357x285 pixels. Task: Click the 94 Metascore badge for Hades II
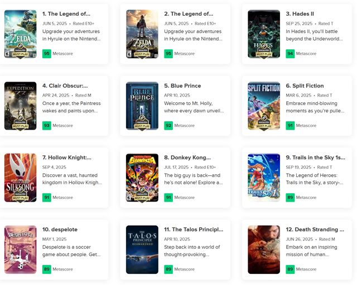[290, 54]
